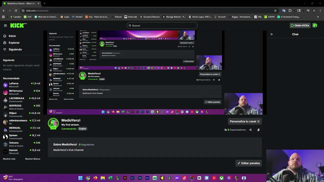324x182 pixels.
Task: Open DaVinci Resolve from taskbar
Action: [169, 178]
